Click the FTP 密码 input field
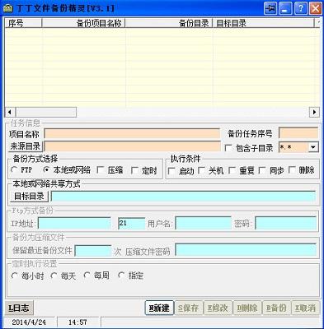Viewport: 324px width, 329px height. point(286,223)
